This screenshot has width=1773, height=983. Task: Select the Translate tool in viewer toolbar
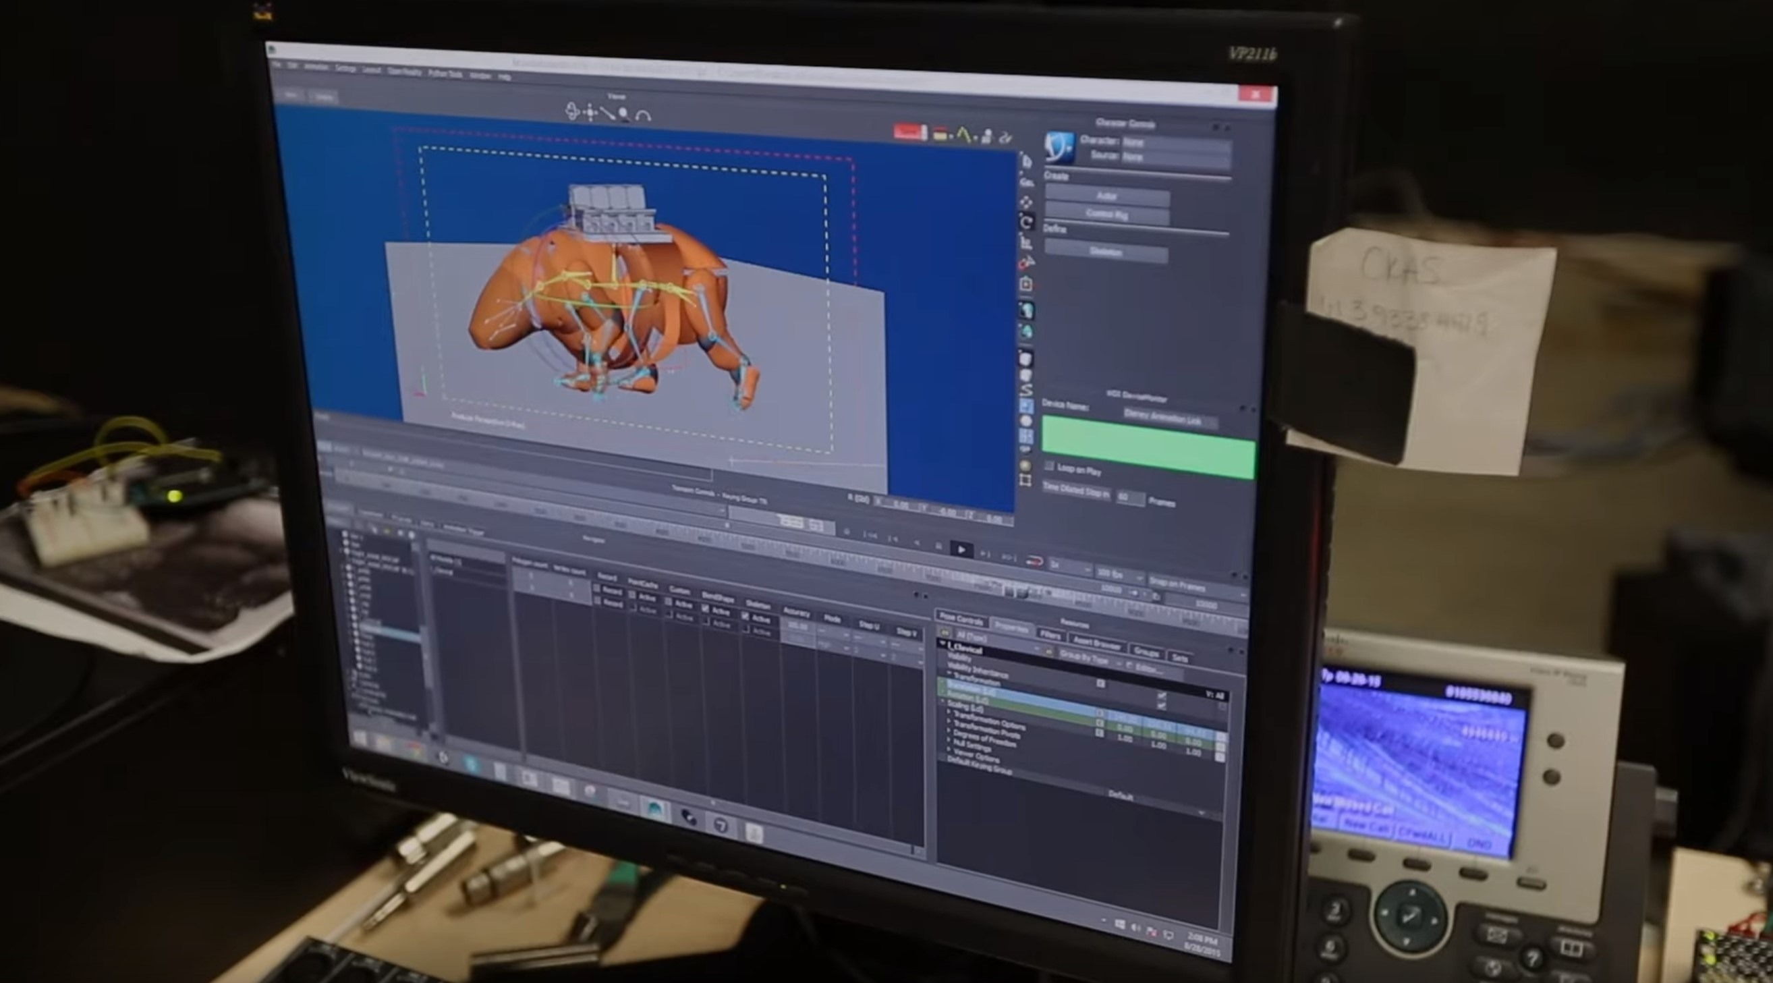[x=1026, y=202]
